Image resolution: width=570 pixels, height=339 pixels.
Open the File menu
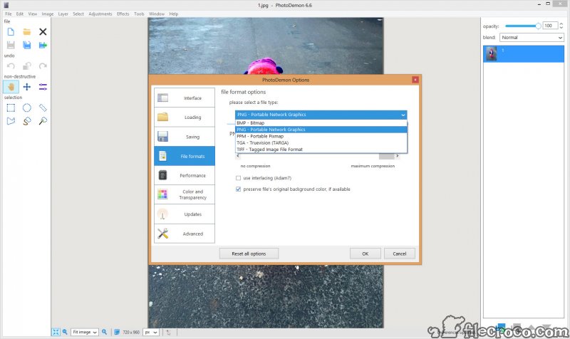[9, 14]
